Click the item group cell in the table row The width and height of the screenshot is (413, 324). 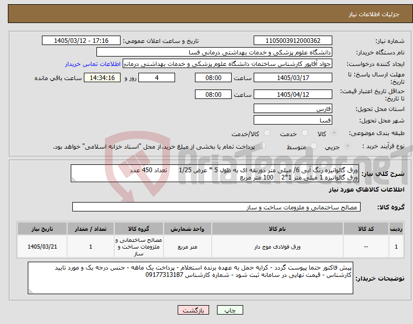(139, 247)
